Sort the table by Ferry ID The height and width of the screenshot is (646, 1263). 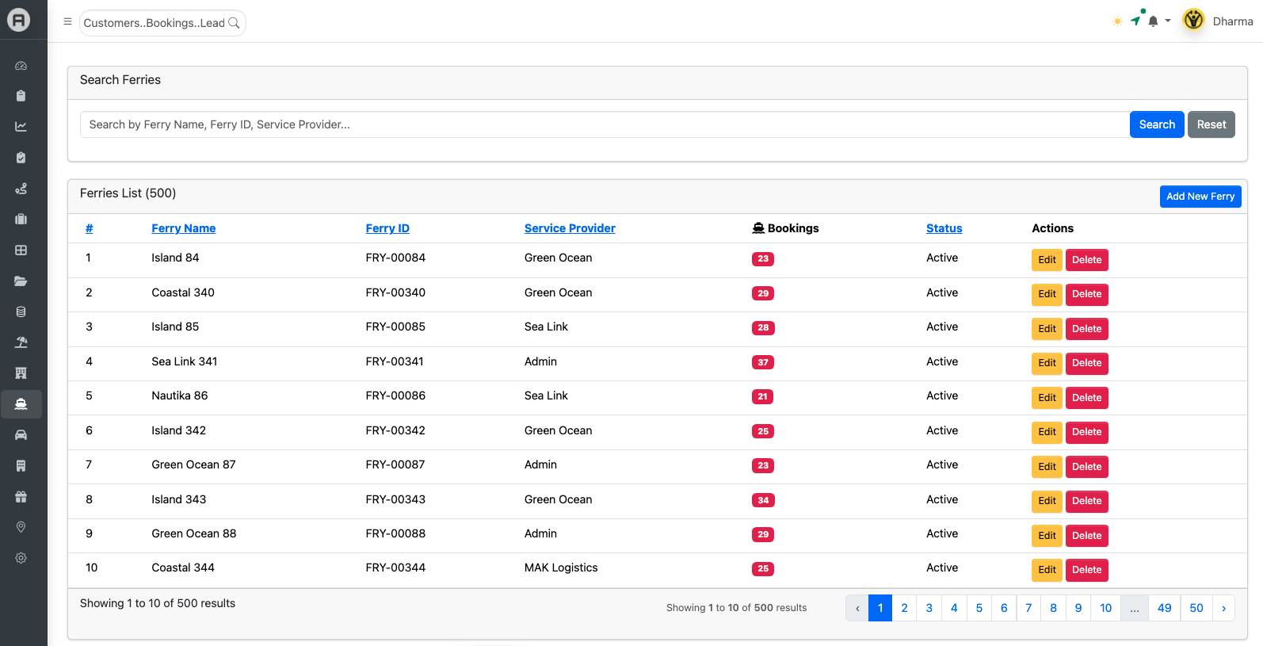[387, 228]
